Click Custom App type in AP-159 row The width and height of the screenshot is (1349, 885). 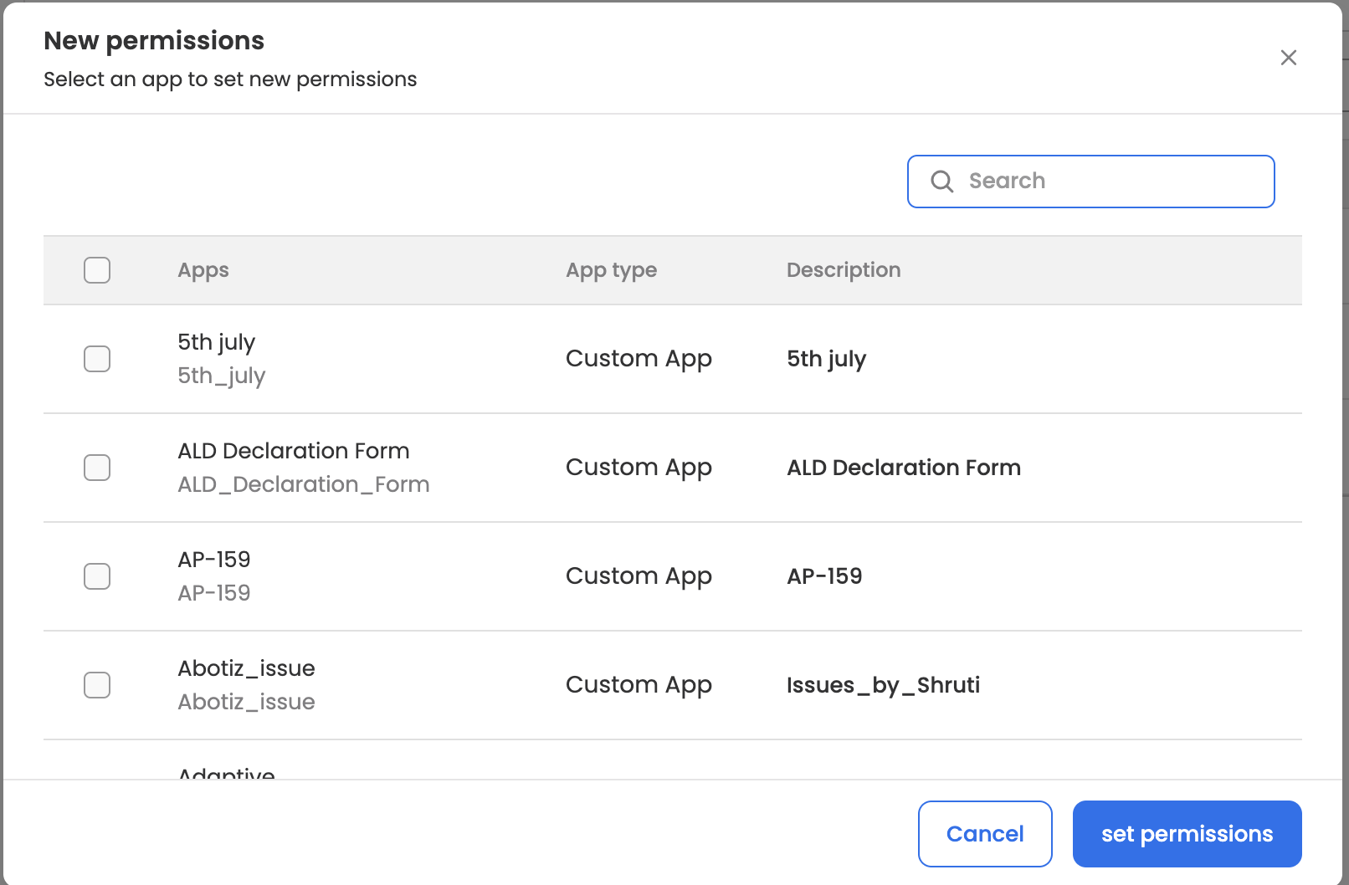pos(638,576)
